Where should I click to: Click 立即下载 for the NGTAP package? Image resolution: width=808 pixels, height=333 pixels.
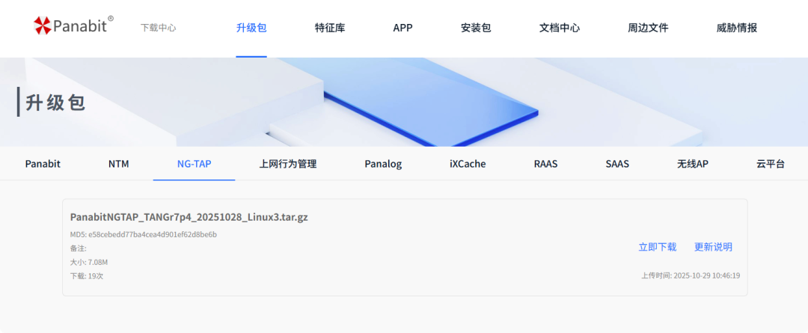coord(658,247)
